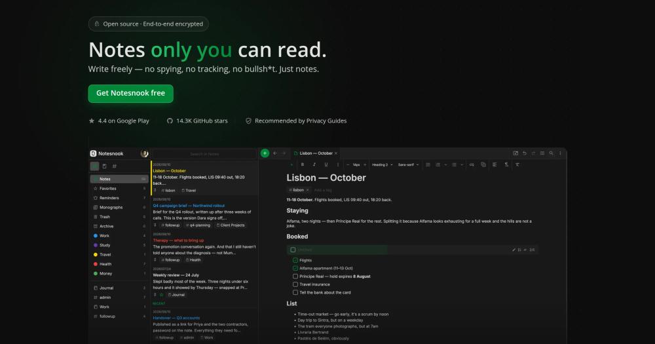This screenshot has height=344, width=655.
Task: Select the purple Study color filter
Action: tap(119, 245)
